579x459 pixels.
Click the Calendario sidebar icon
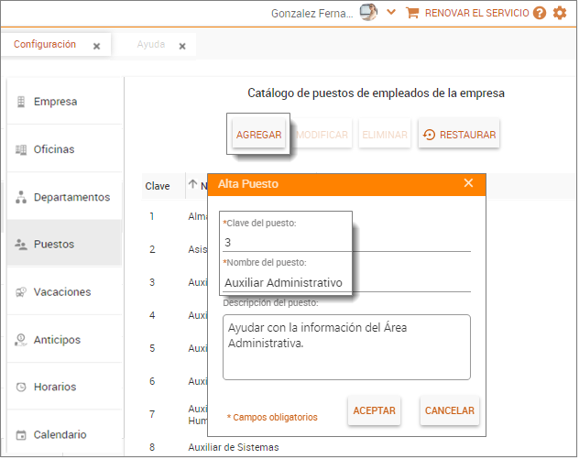21,435
